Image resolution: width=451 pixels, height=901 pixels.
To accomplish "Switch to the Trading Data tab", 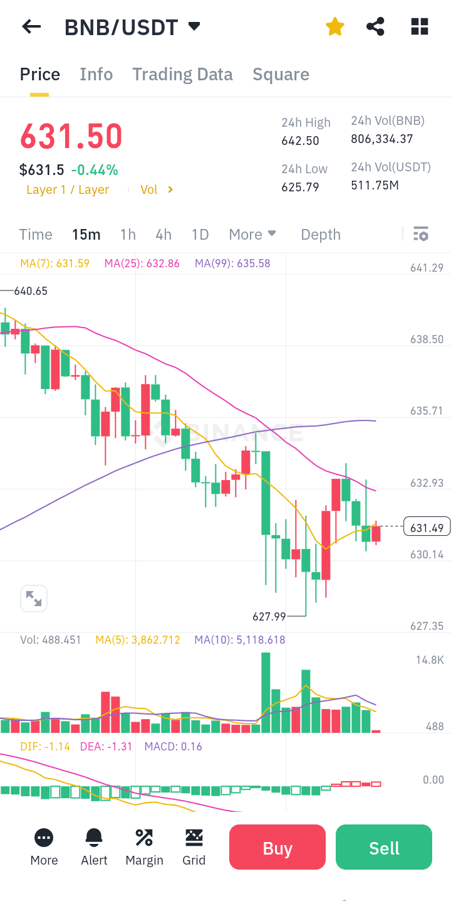I will pyautogui.click(x=182, y=74).
